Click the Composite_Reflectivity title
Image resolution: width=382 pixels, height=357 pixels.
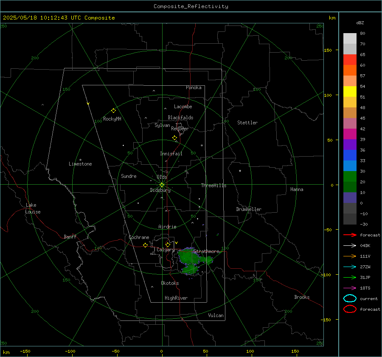[191, 6]
